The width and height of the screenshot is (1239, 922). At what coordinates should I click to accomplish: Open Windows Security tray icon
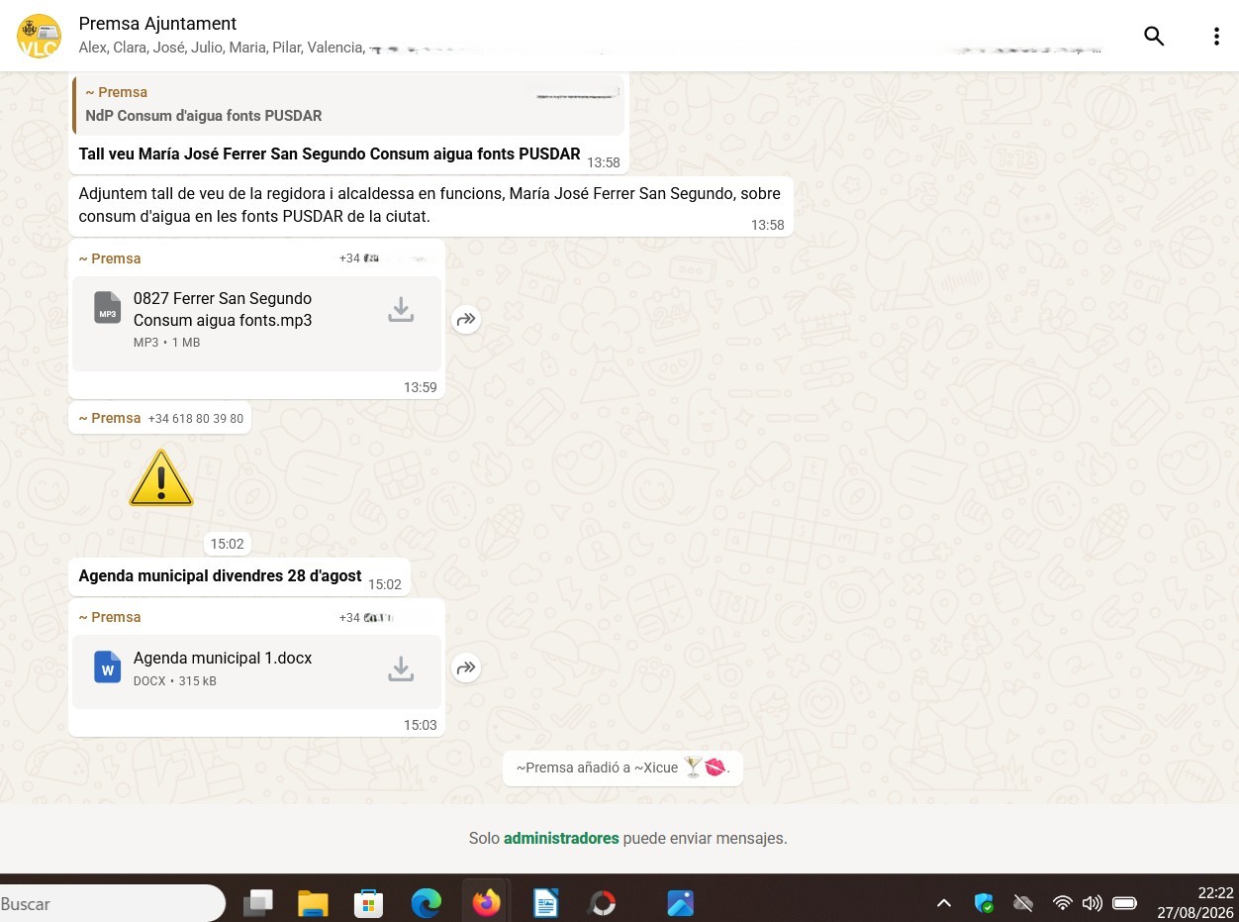point(984,903)
